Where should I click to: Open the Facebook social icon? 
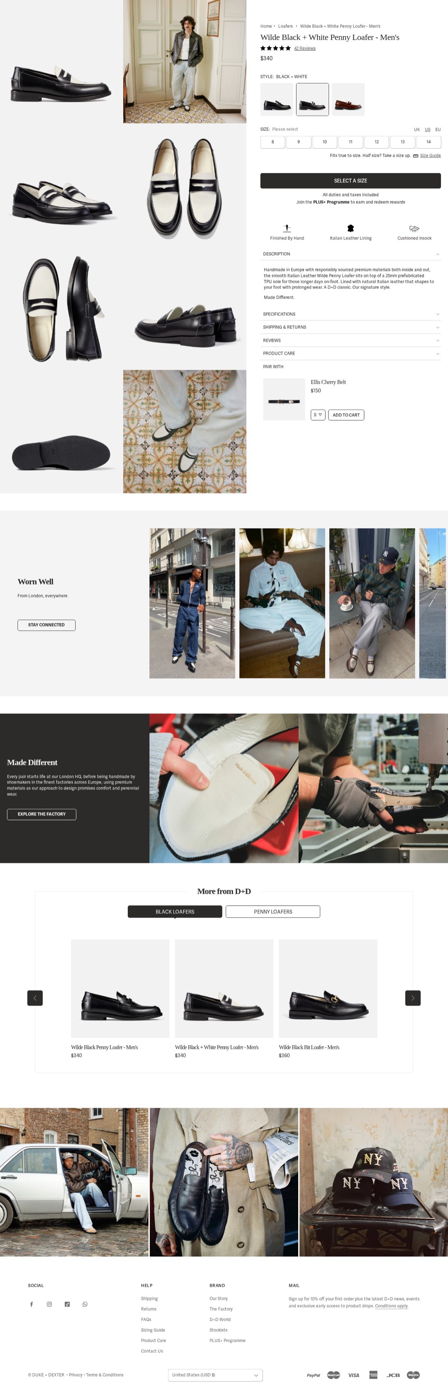[32, 1304]
